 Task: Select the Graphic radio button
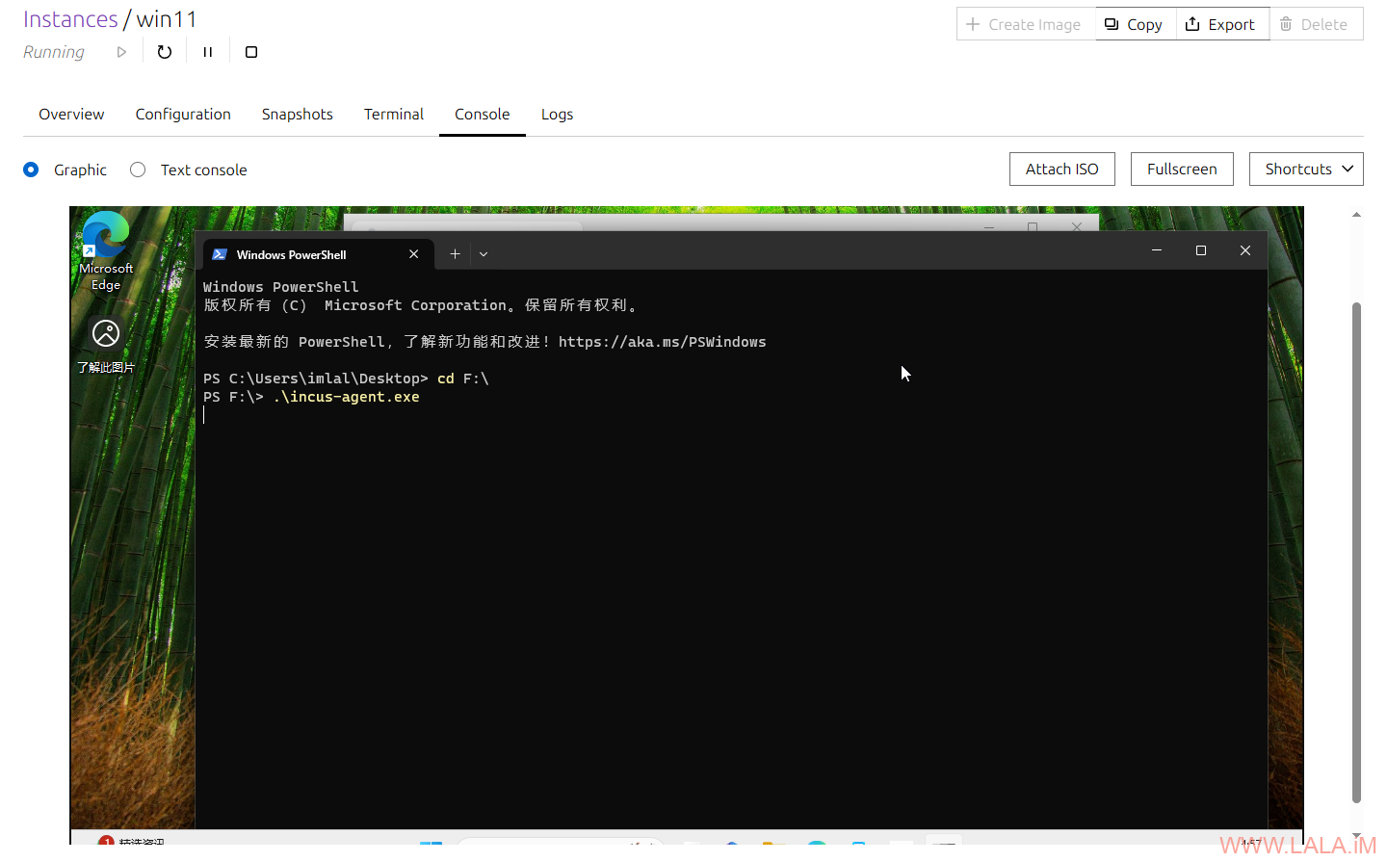click(31, 170)
